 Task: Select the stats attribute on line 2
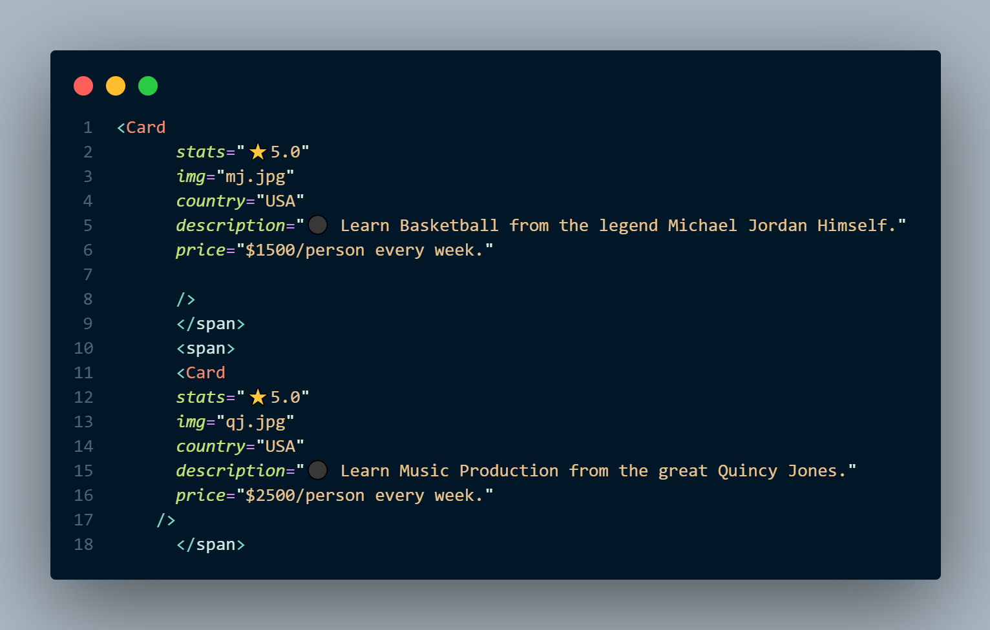(x=200, y=151)
